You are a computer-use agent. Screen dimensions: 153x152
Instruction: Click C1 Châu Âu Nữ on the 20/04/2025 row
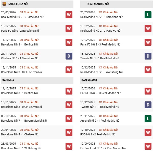29,130
